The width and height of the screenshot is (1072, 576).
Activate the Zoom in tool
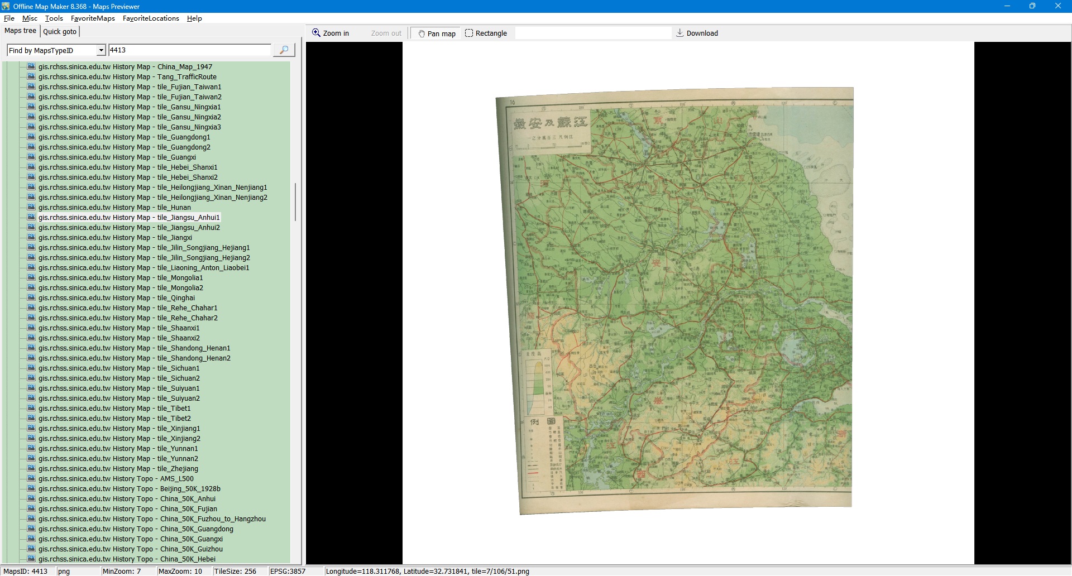click(x=331, y=33)
